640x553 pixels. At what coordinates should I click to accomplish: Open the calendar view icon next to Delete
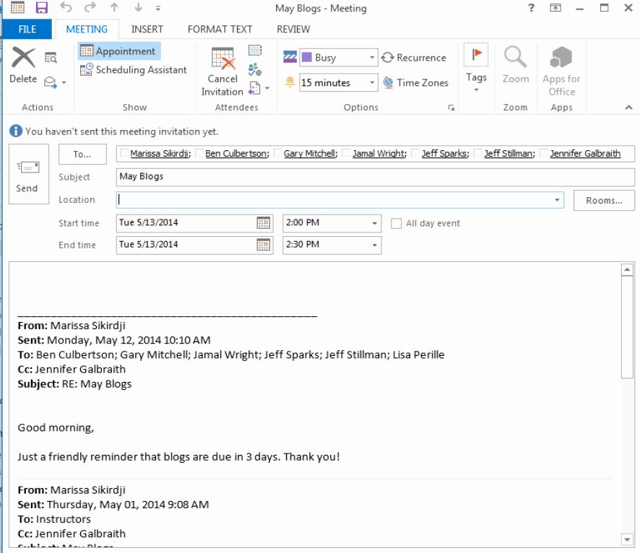[x=51, y=58]
